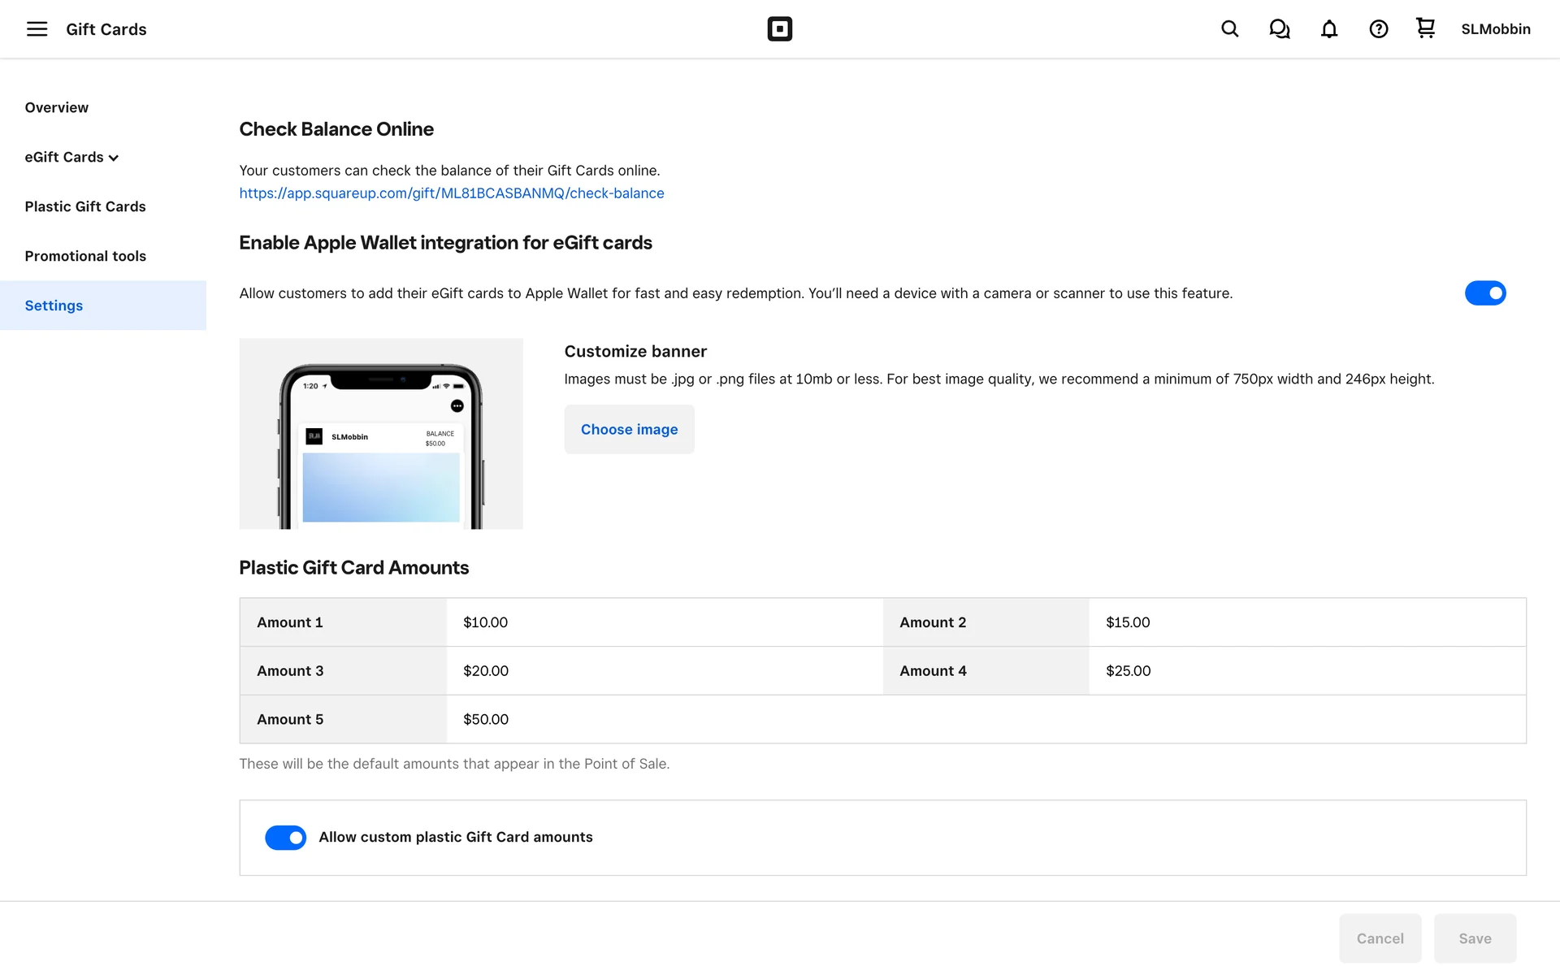
Task: Disable Apple Wallet integration toggle
Action: click(x=1484, y=293)
